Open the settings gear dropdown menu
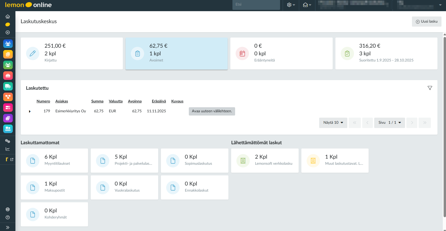This screenshot has width=446, height=231. pos(291,5)
